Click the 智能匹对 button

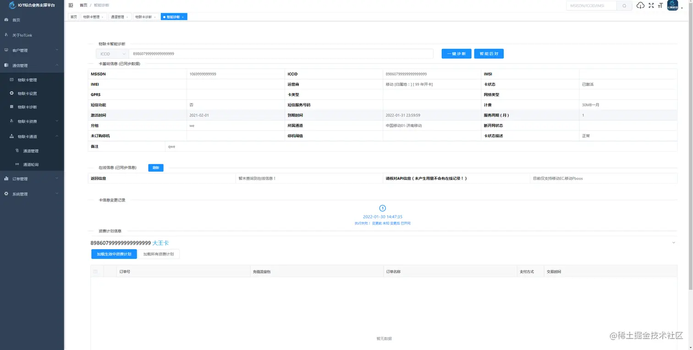pos(489,54)
